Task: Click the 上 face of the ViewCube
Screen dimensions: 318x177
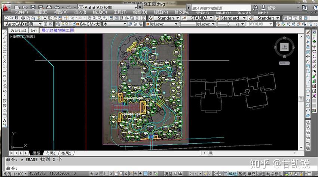Action: pyautogui.click(x=285, y=47)
